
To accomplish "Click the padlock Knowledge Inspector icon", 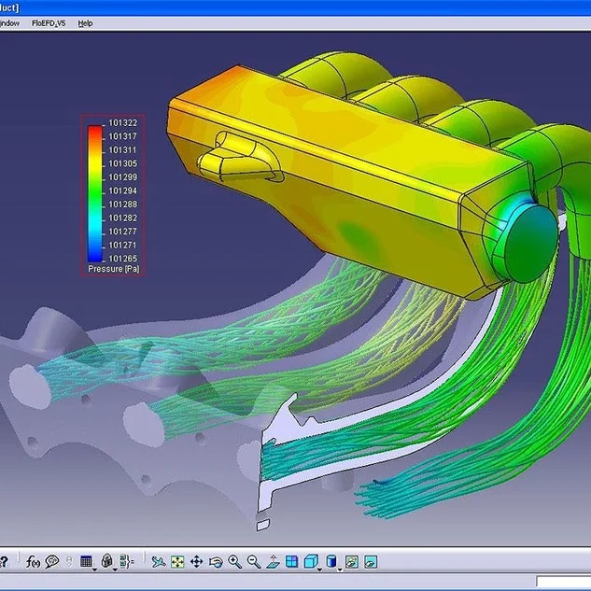I will 107,561.
